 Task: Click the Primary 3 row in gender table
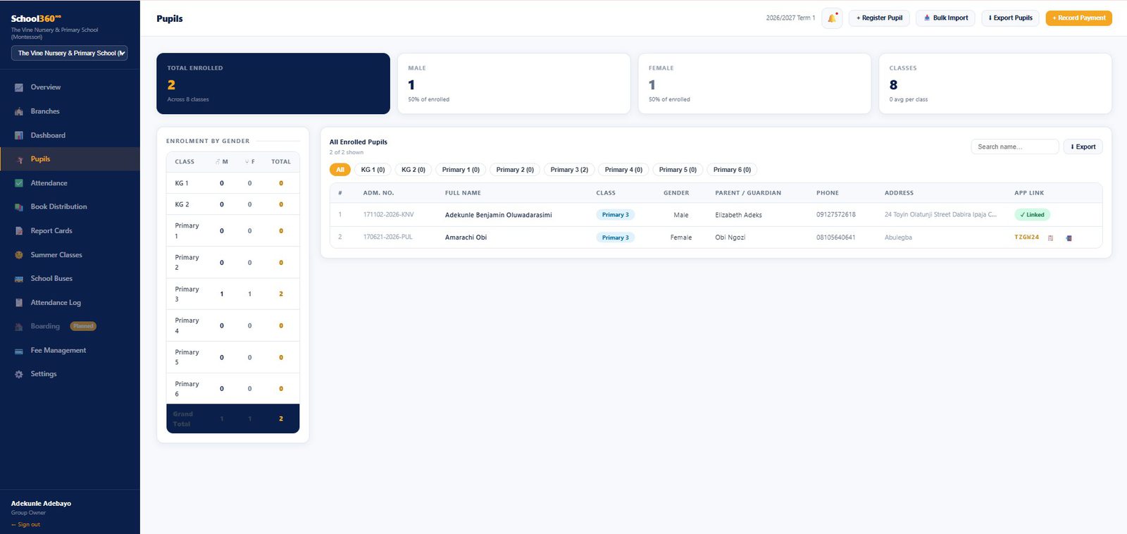[233, 294]
